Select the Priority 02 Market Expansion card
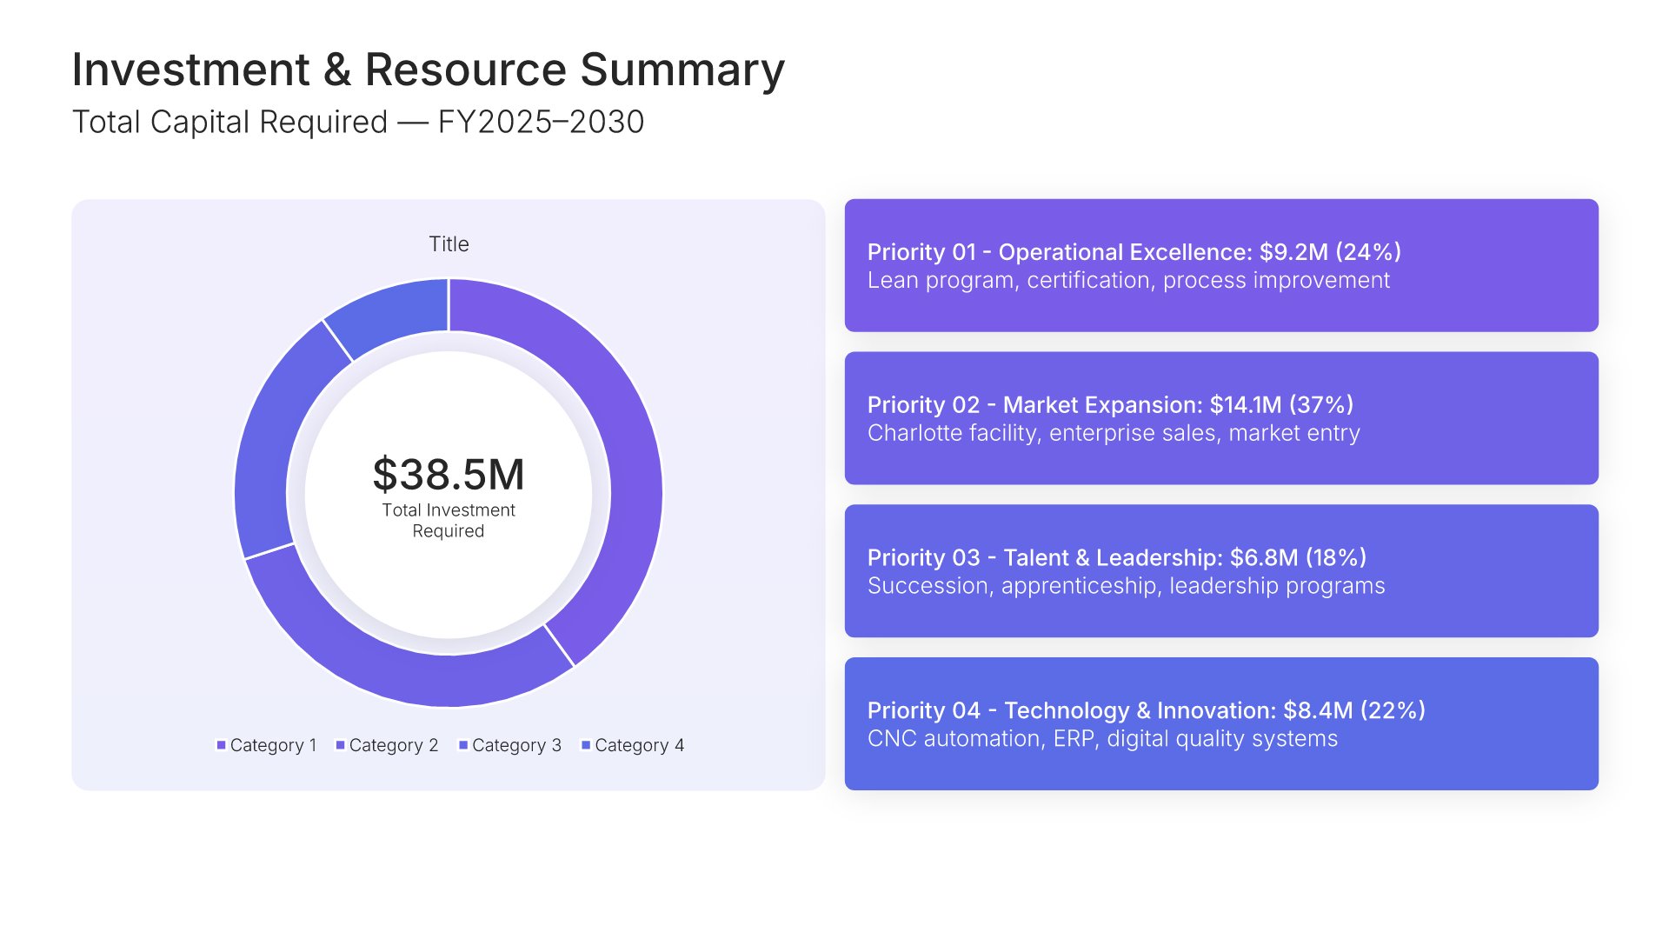The height and width of the screenshot is (939, 1669). [1221, 418]
